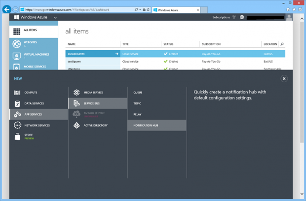Click the Network Services icon
306x201 pixels.
pyautogui.click(x=18, y=125)
